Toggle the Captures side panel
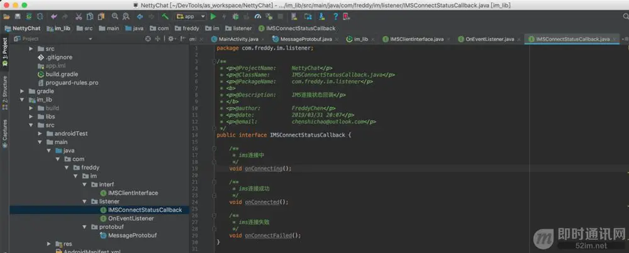Viewport: 629px width, 253px height. [x=5, y=133]
